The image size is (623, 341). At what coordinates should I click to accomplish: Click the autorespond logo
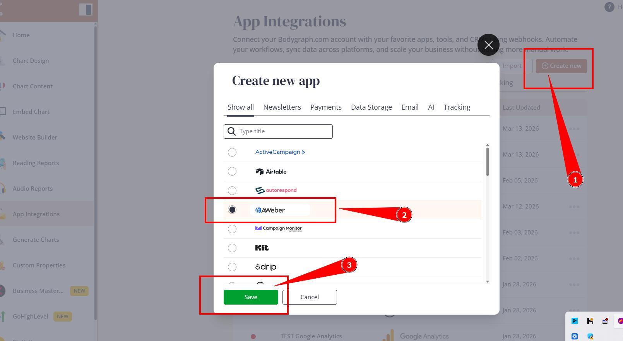(276, 190)
